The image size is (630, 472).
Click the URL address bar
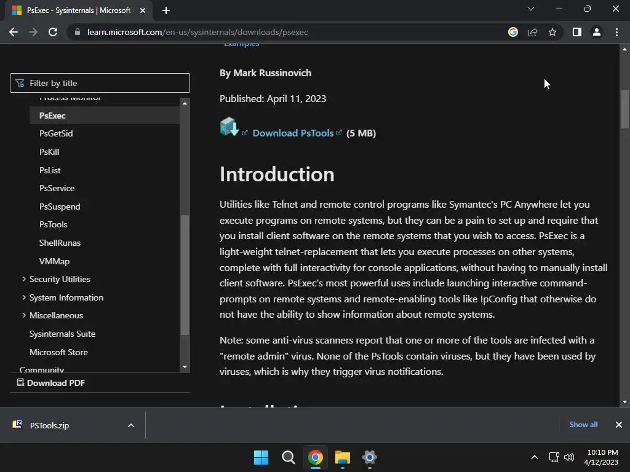[289, 32]
